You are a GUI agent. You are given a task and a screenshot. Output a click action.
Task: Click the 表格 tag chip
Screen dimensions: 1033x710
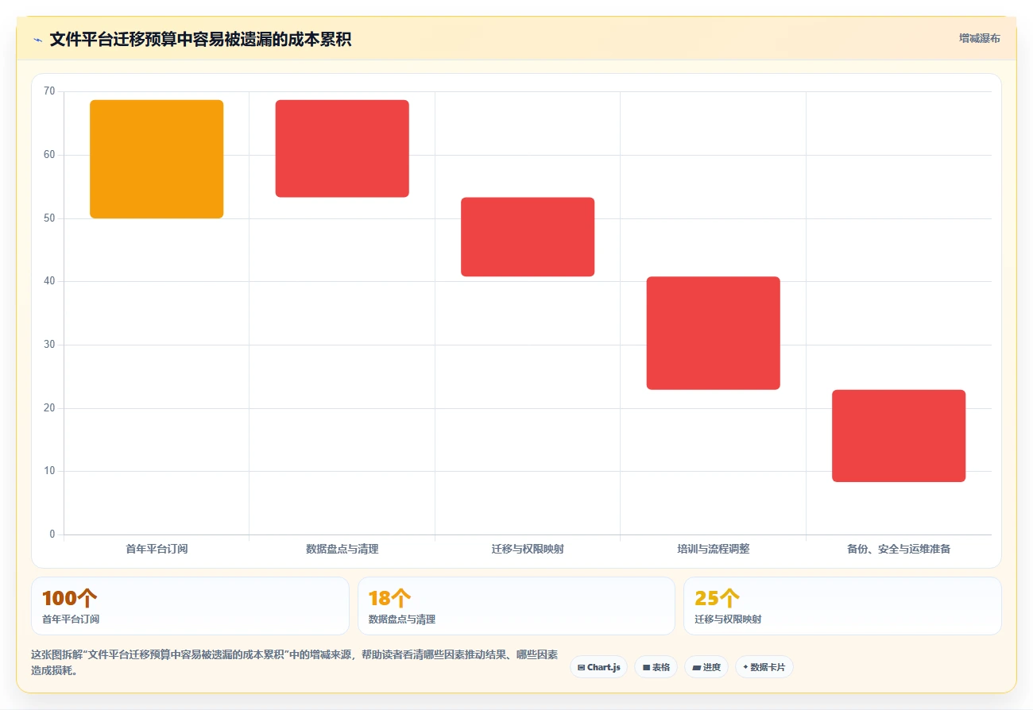pyautogui.click(x=656, y=667)
